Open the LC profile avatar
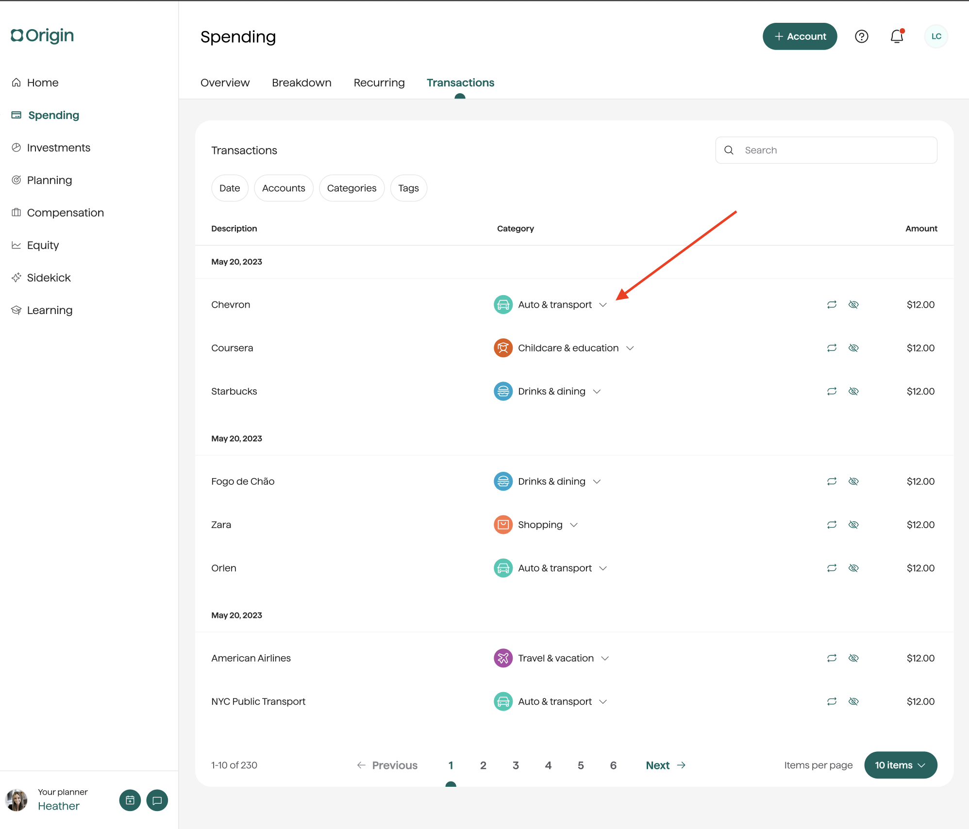969x829 pixels. point(936,36)
